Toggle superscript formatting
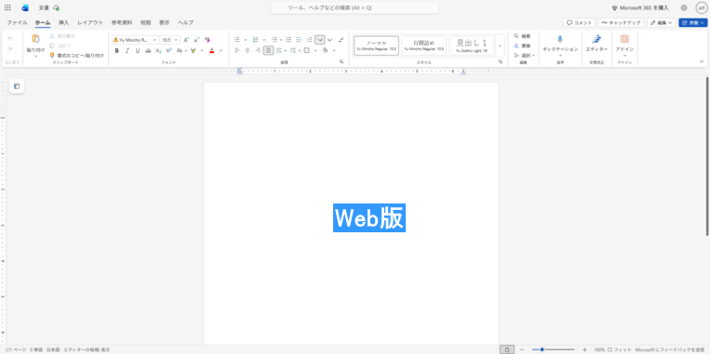This screenshot has height=354, width=710. click(169, 50)
